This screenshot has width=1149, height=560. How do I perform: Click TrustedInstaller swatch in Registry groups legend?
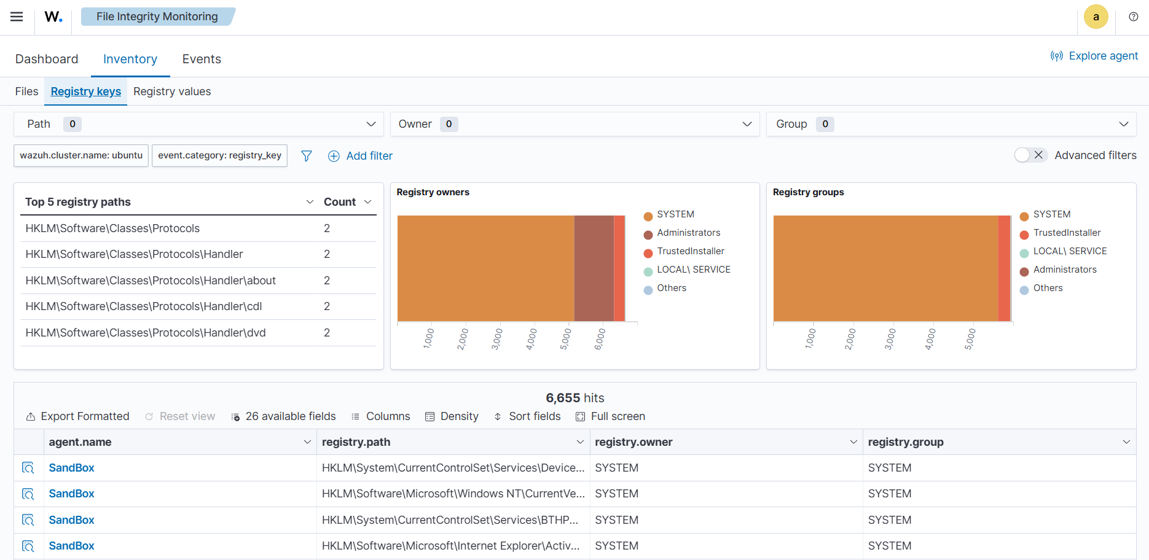tap(1024, 235)
